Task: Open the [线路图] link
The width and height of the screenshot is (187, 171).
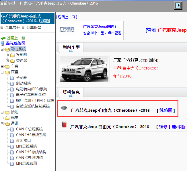Action: (166, 111)
